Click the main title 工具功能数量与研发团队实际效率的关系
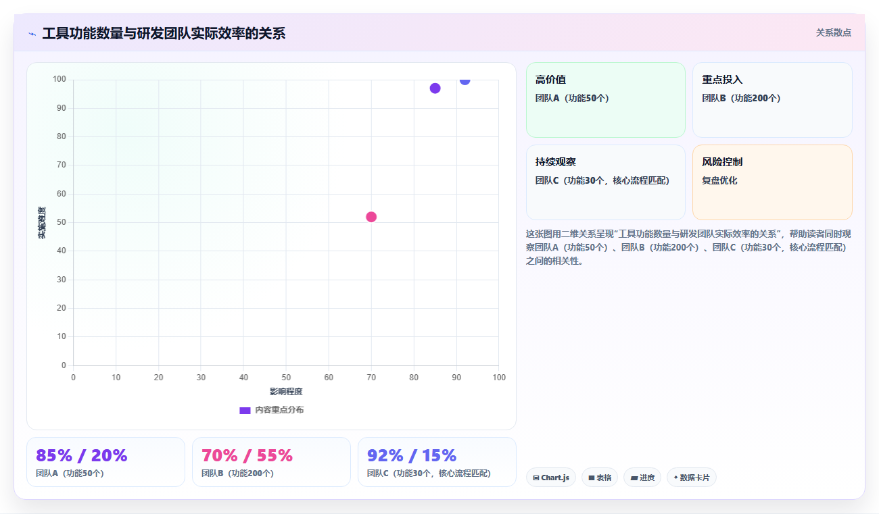Image resolution: width=879 pixels, height=514 pixels. [164, 33]
